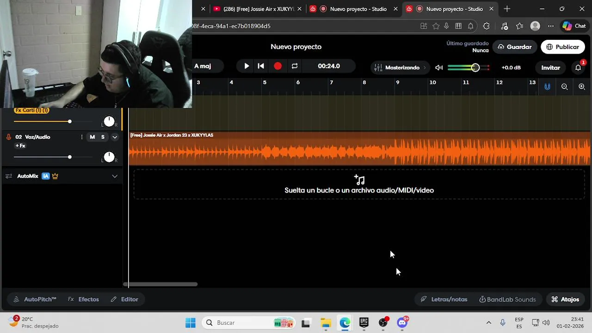
Task: Mute master output speaker icon
Action: pyautogui.click(x=439, y=68)
